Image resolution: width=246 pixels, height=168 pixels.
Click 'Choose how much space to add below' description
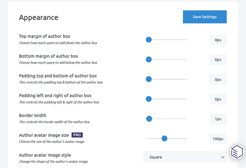pyautogui.click(x=58, y=63)
